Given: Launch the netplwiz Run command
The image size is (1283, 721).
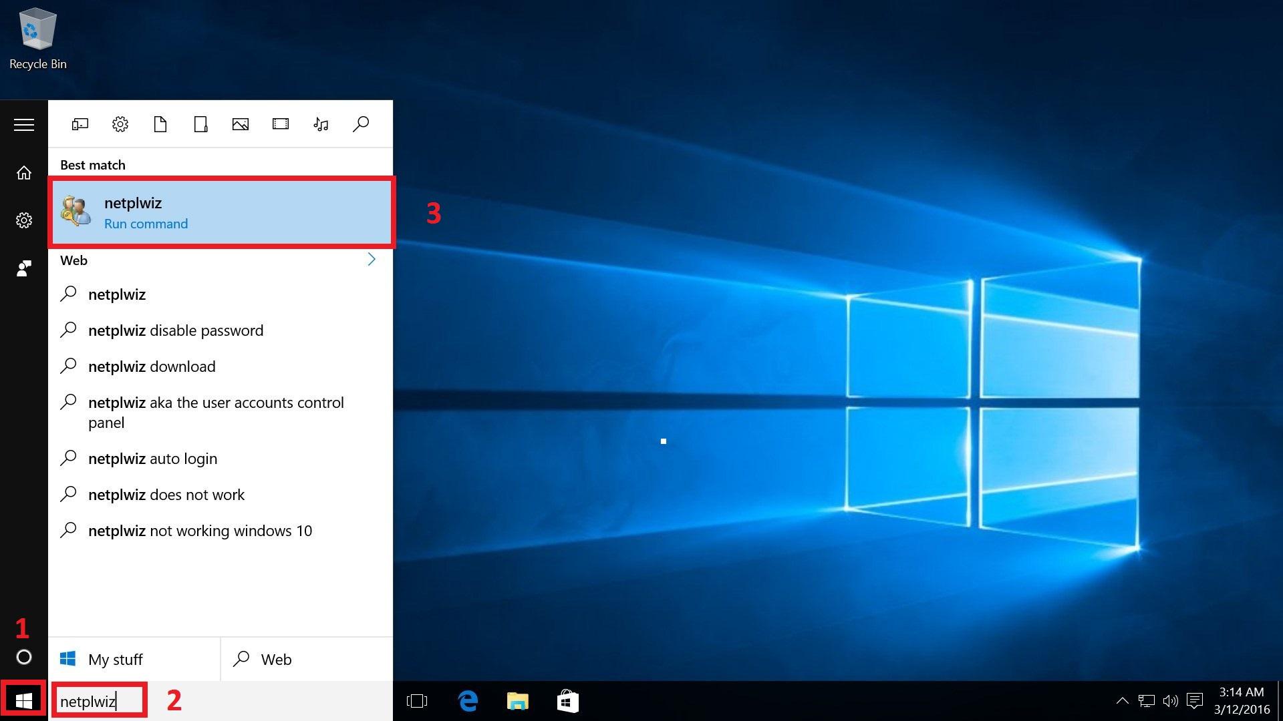Looking at the screenshot, I should click(221, 212).
